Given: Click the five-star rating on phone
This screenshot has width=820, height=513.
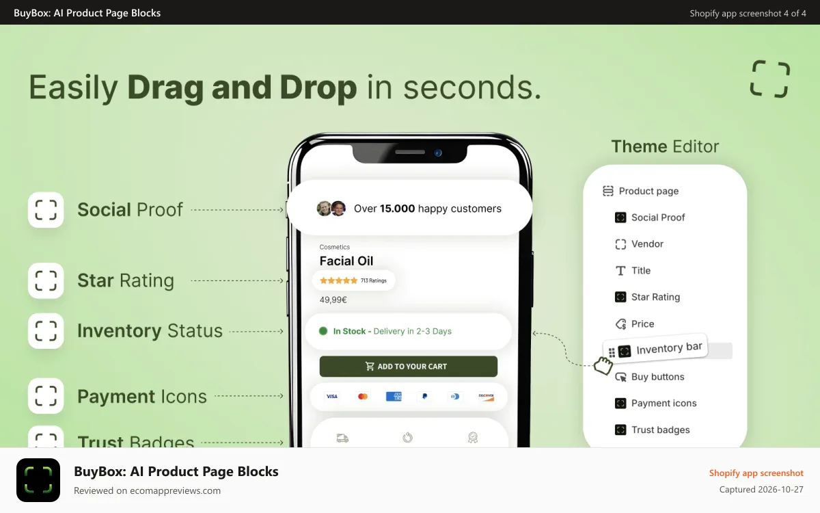Looking at the screenshot, I should (338, 280).
